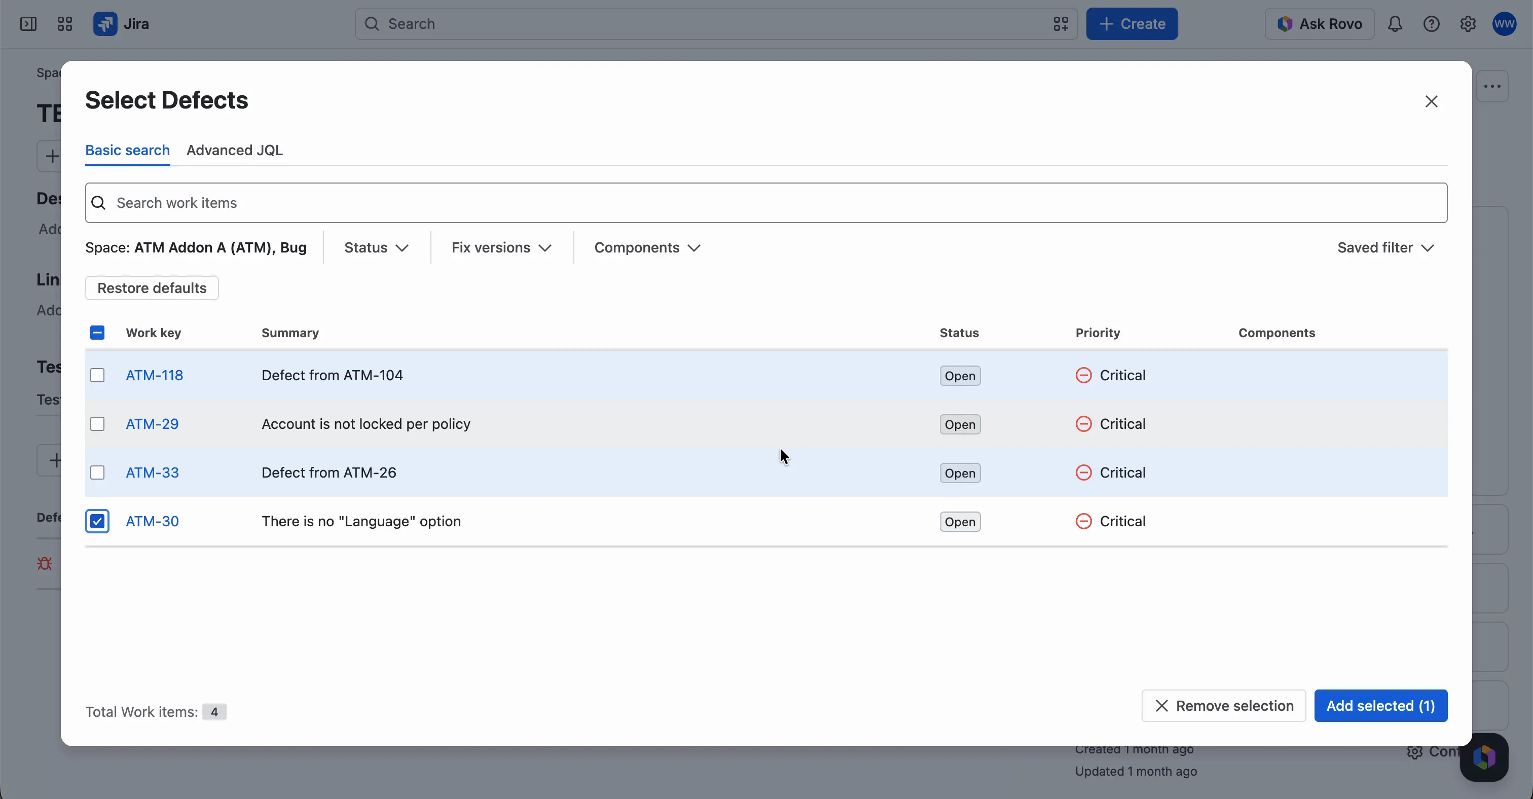Image resolution: width=1533 pixels, height=799 pixels.
Task: Click the Configure gear icon on the background page
Action: (x=1414, y=752)
